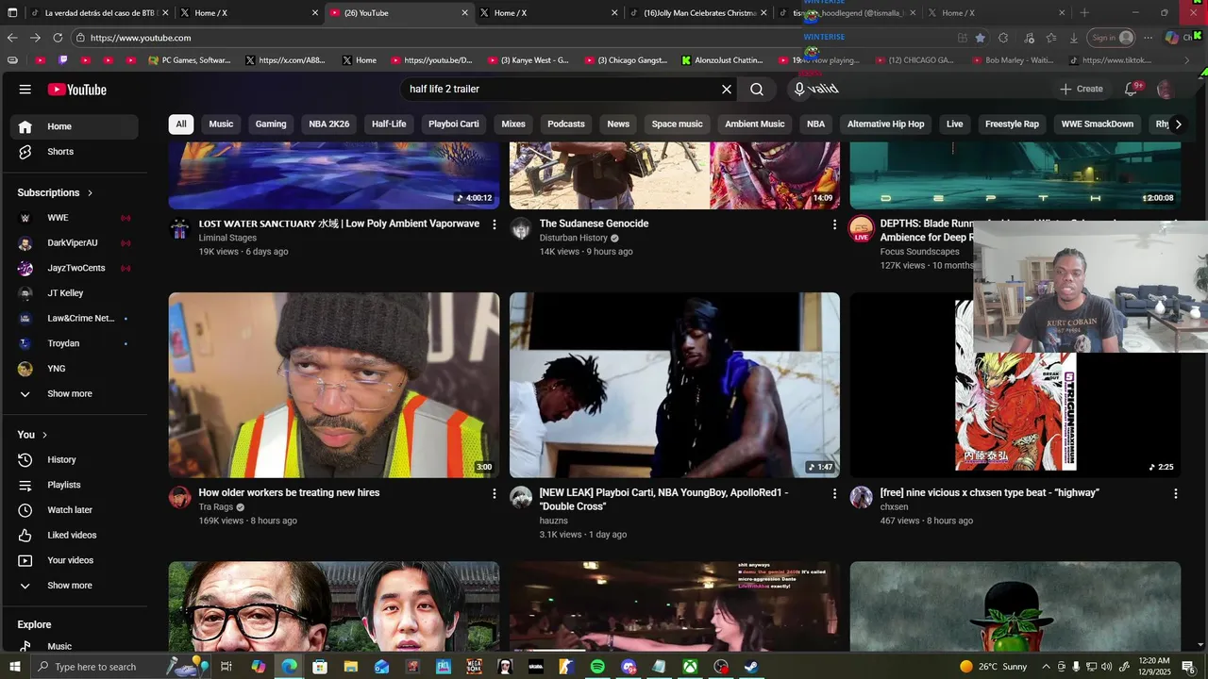Click the browser address bar URL

pos(141,38)
